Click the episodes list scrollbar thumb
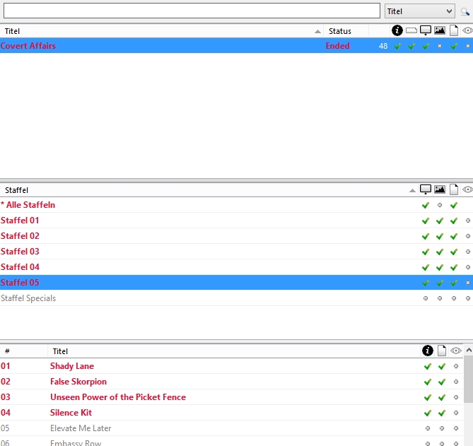473x446 pixels. pyautogui.click(x=469, y=379)
